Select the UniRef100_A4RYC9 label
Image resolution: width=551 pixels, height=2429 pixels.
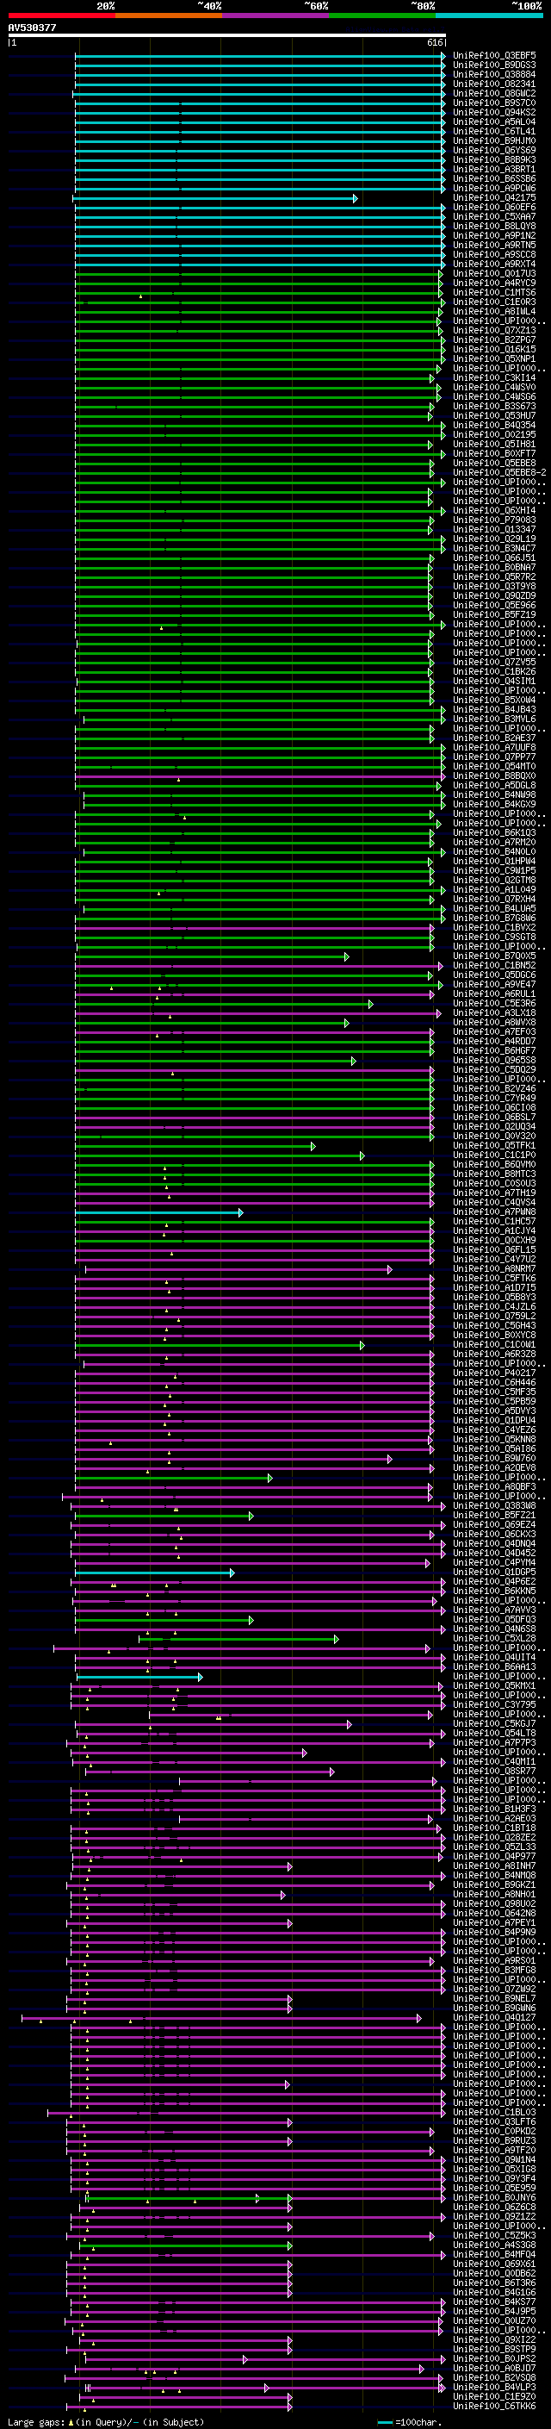coord(494,283)
